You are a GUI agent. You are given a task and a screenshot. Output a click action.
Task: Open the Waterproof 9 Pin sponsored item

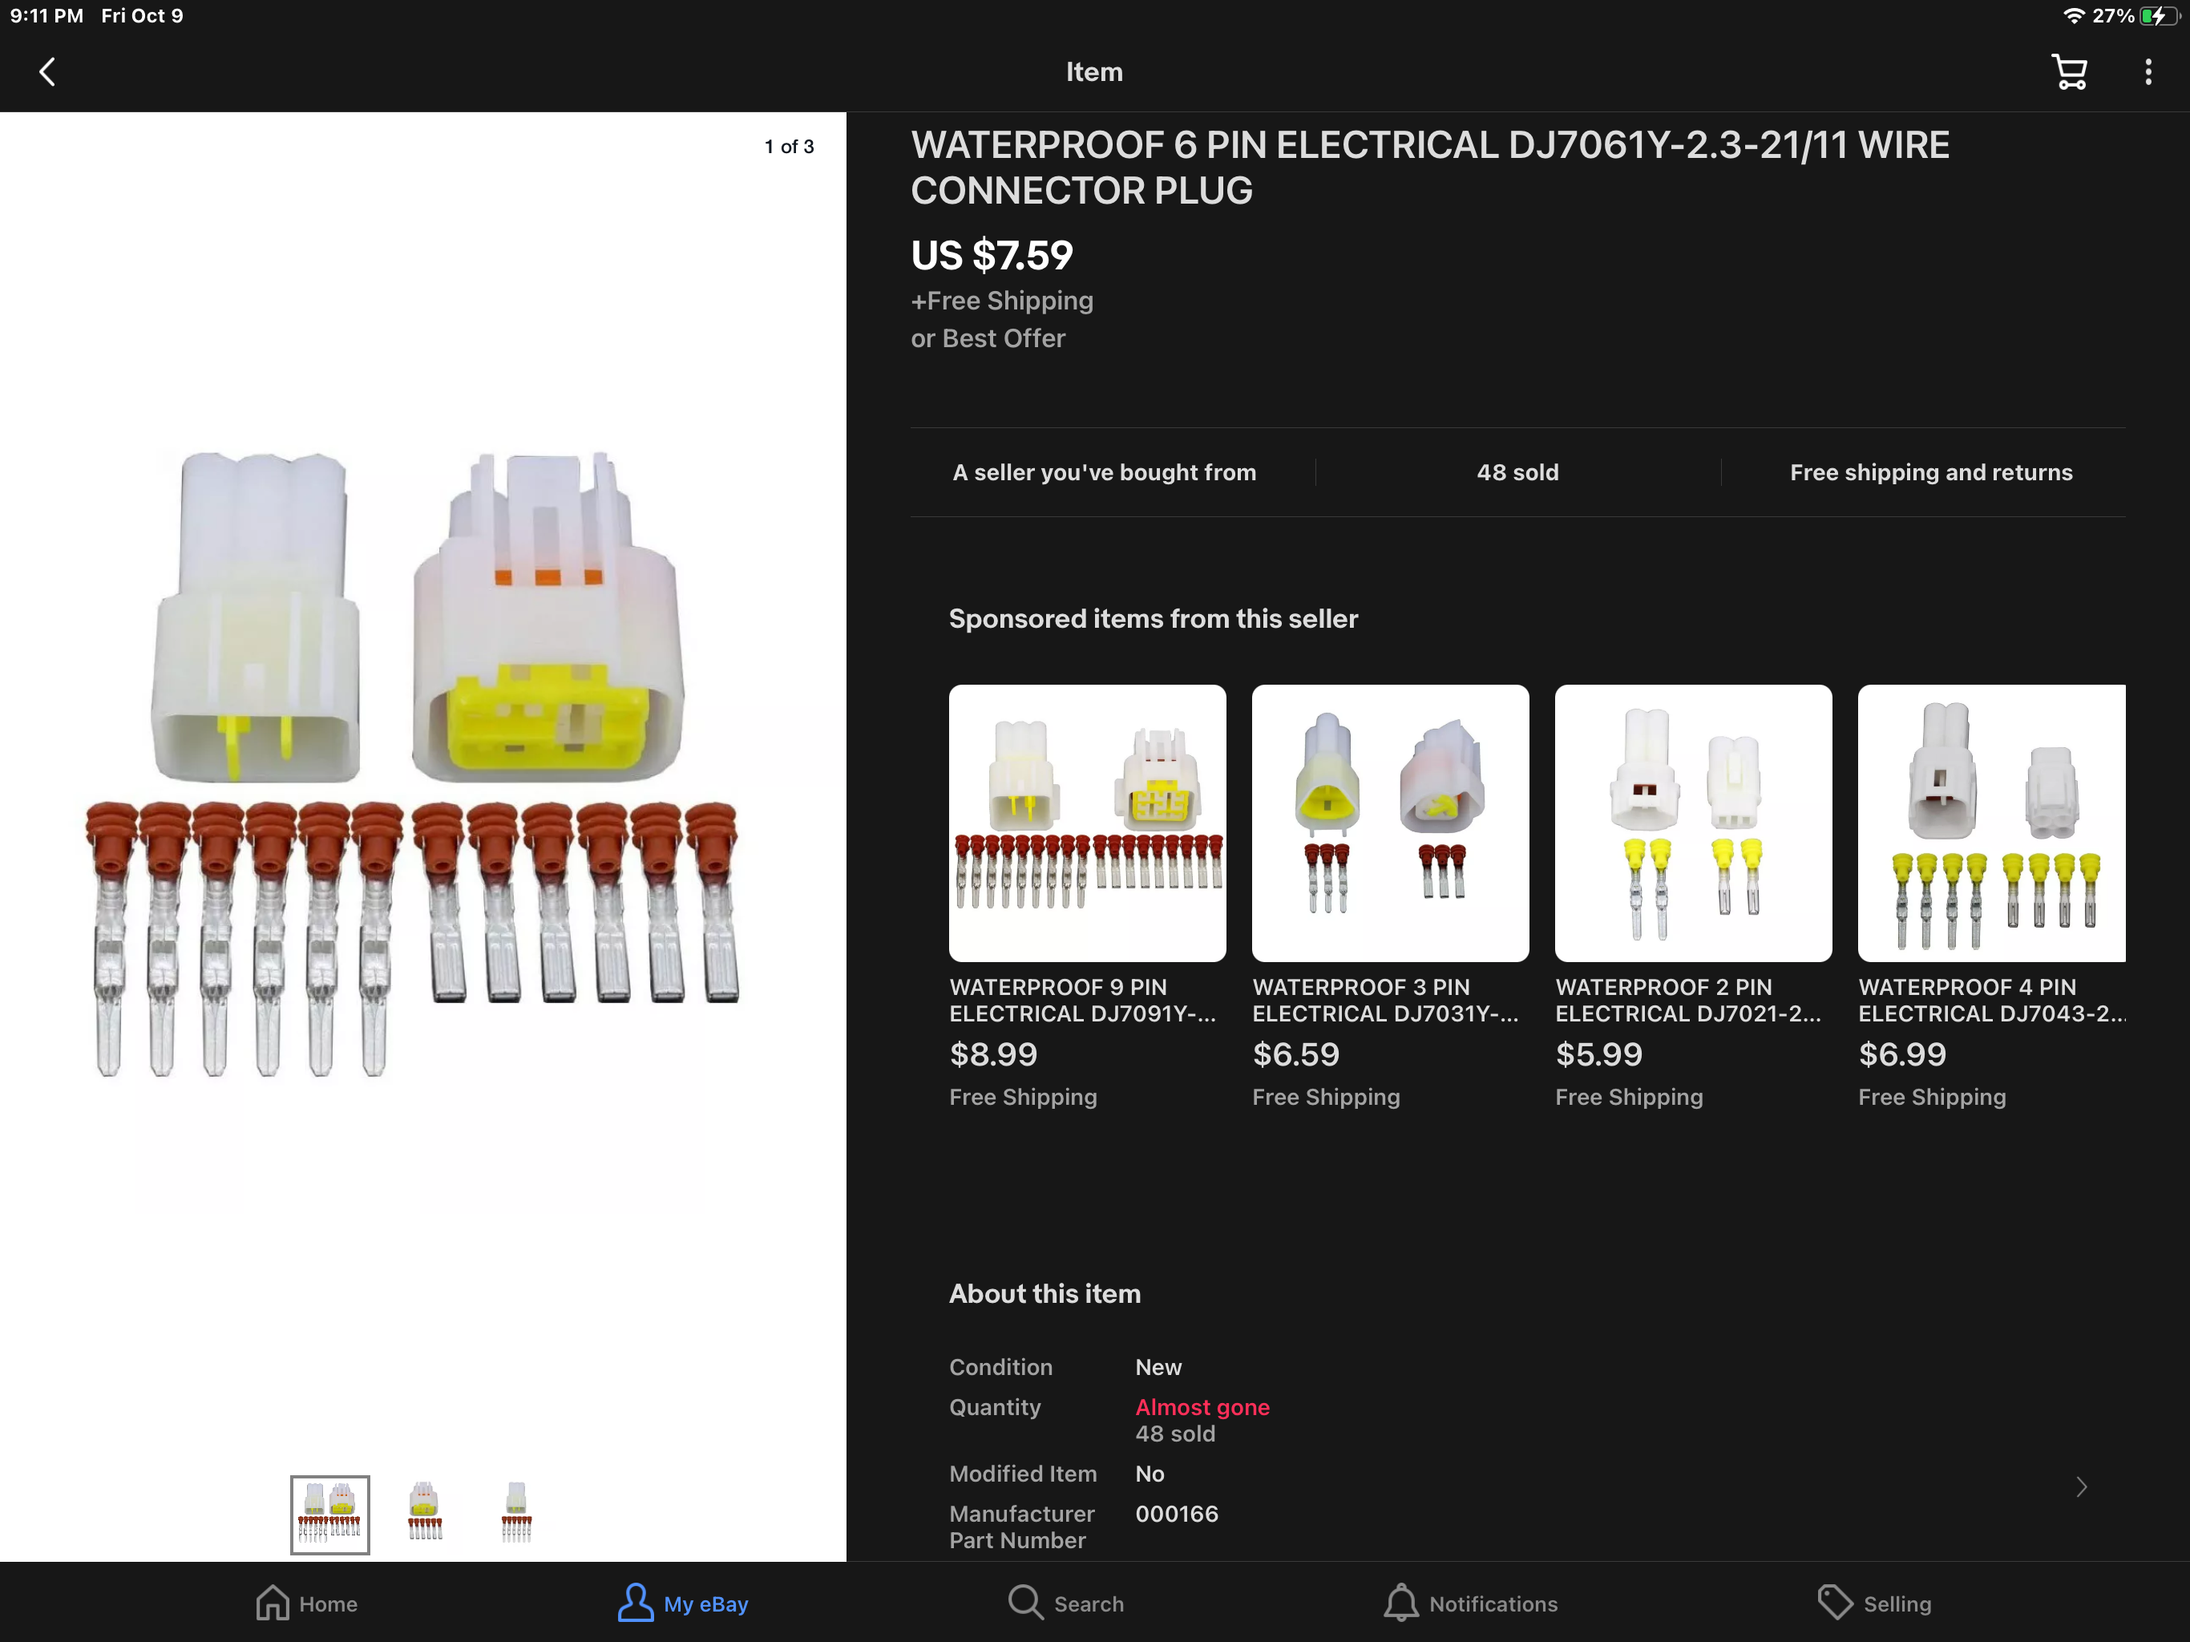(x=1087, y=897)
